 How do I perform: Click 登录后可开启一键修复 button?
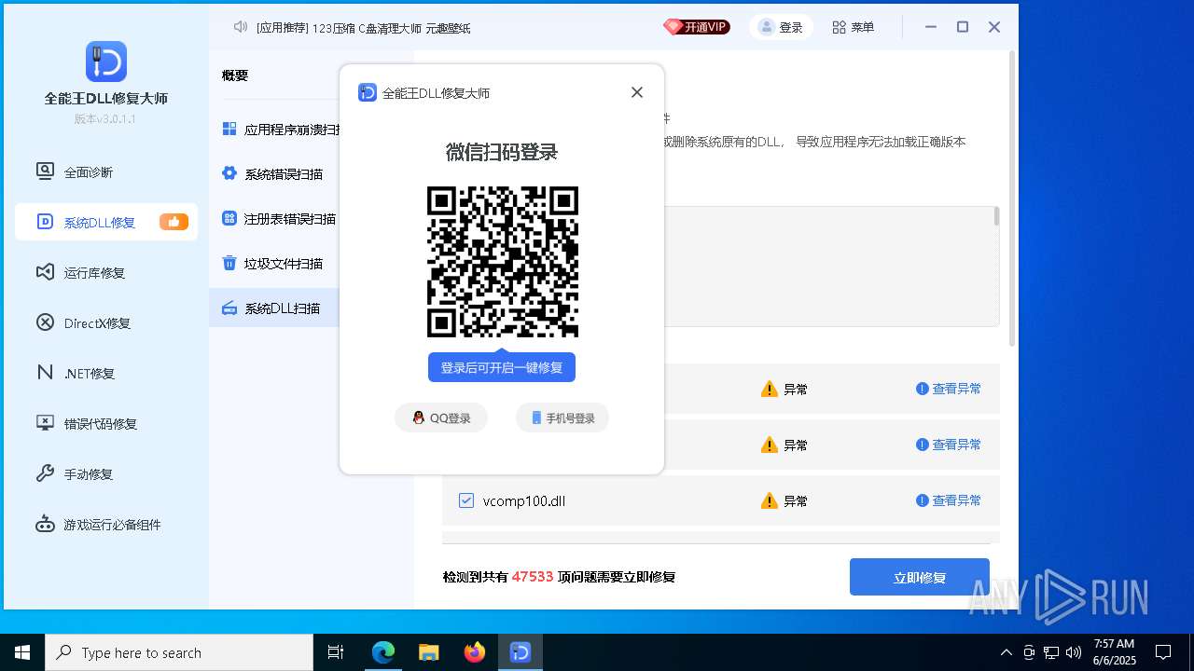point(502,367)
